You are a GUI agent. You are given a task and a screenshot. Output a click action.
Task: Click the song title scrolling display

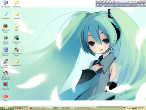118,5
